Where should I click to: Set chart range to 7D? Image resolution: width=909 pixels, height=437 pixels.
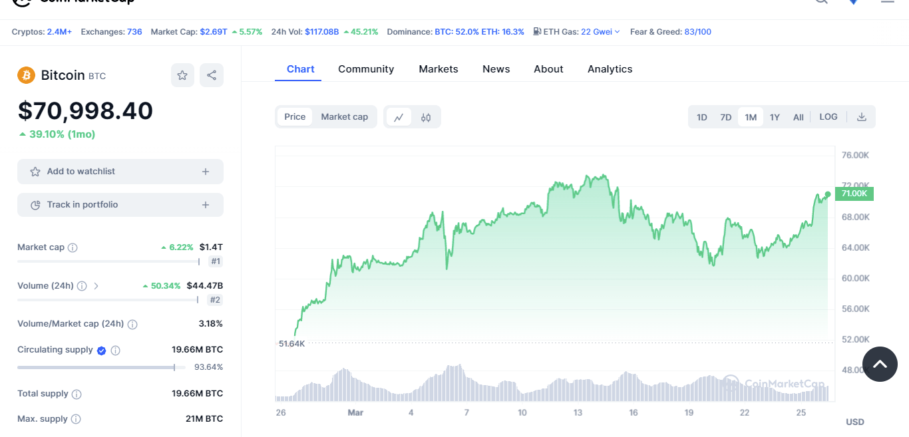coord(726,117)
